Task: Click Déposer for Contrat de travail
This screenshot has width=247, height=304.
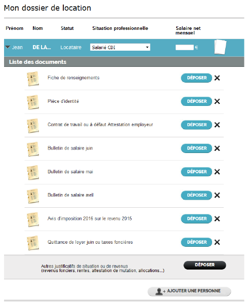Action: tap(196, 125)
